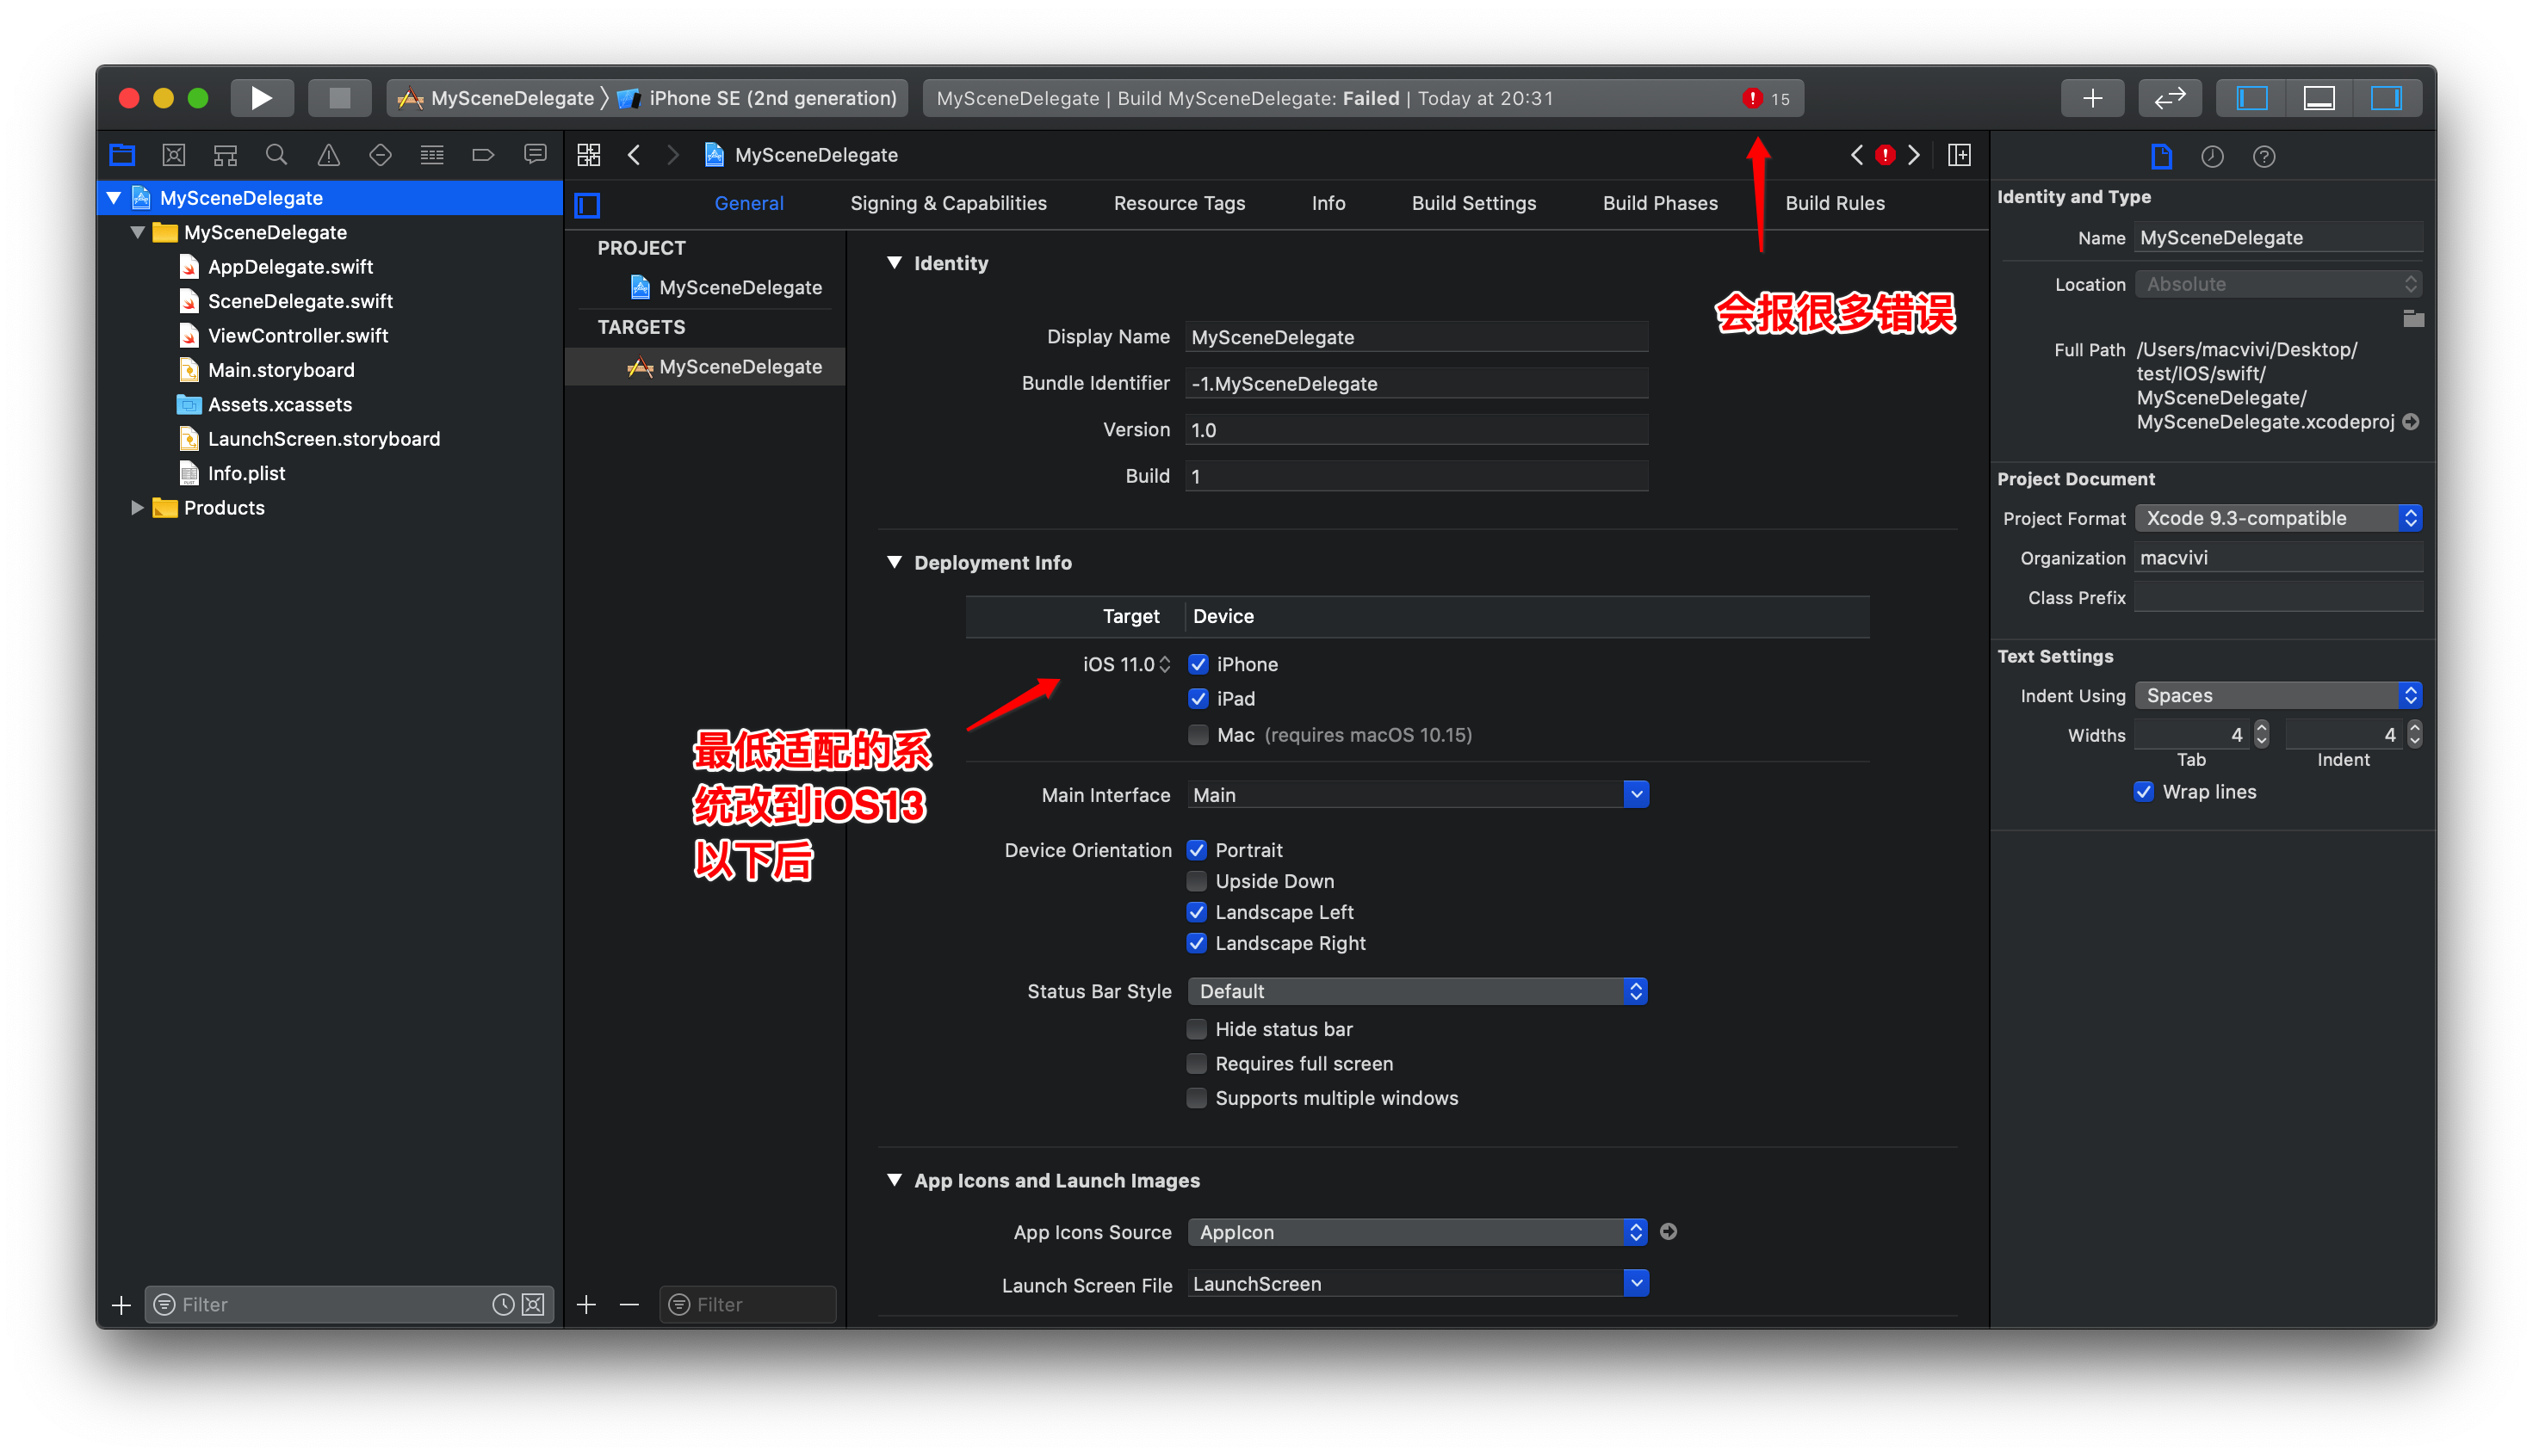Screen dimensions: 2533x1456
Task: Enable Supports multiple windows
Action: [1197, 1098]
